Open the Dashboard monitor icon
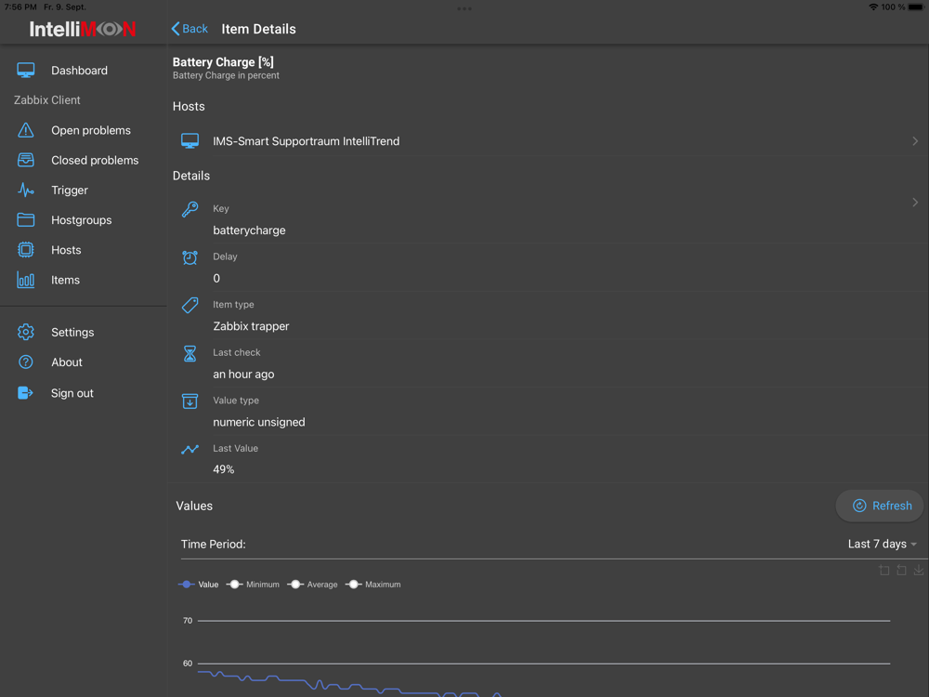 point(25,71)
